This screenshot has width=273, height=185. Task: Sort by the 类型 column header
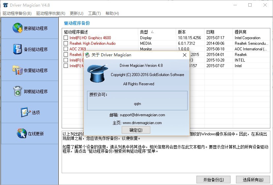tap(157, 32)
